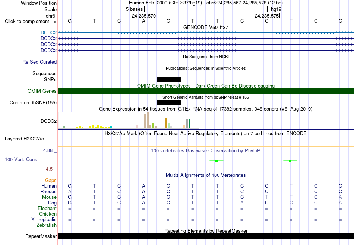Click the Human Feb. 2009 (GRCh37/hg19) text
354x245 pixels.
pos(166,3)
